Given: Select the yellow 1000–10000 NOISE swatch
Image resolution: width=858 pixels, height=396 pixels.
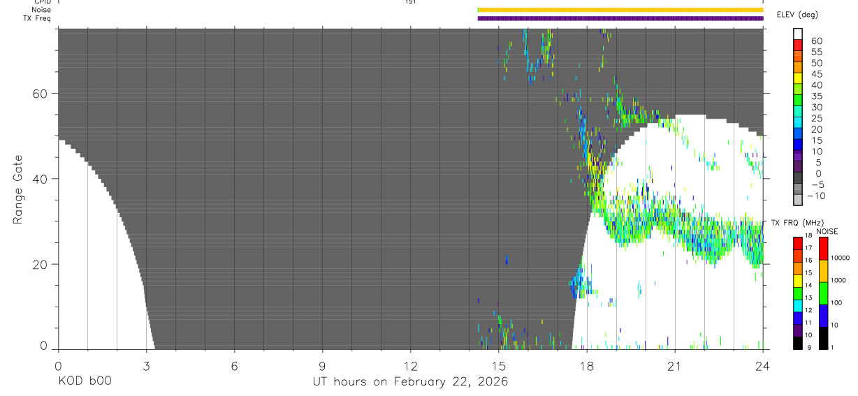Looking at the screenshot, I should [823, 271].
